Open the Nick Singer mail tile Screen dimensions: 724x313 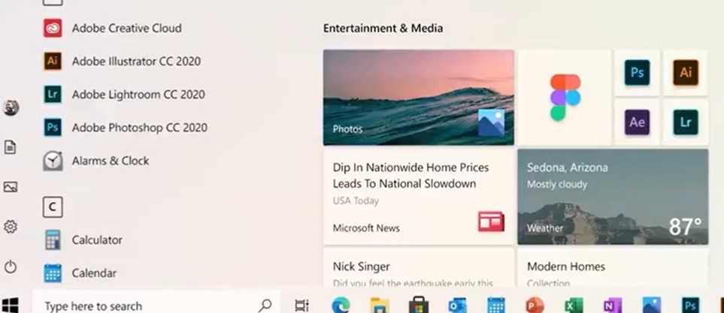point(419,267)
